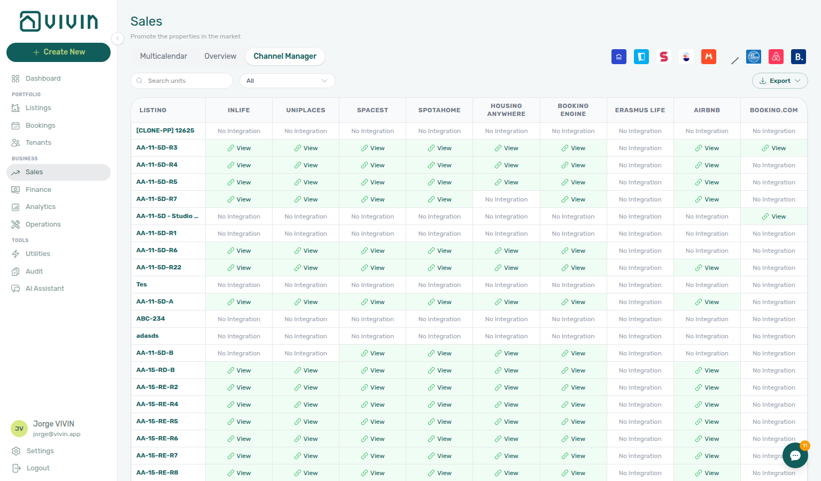View Spacest integration for AA-11-5D-B
The image size is (821, 481).
(373, 353)
